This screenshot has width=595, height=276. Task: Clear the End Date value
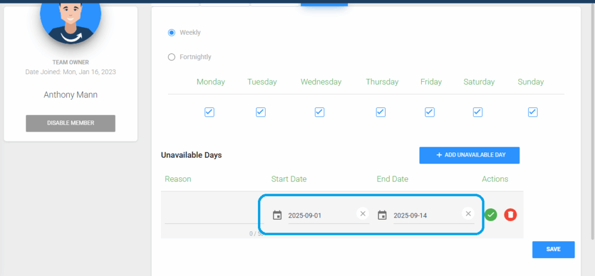468,214
